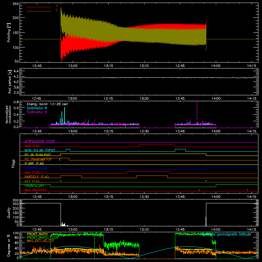Select the 'Collimator 8' legend label

pyautogui.click(x=37, y=108)
